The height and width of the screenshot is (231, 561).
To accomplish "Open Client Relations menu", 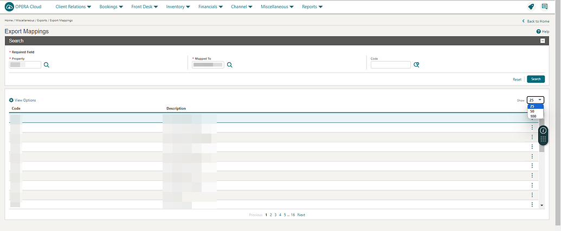I will tap(73, 7).
